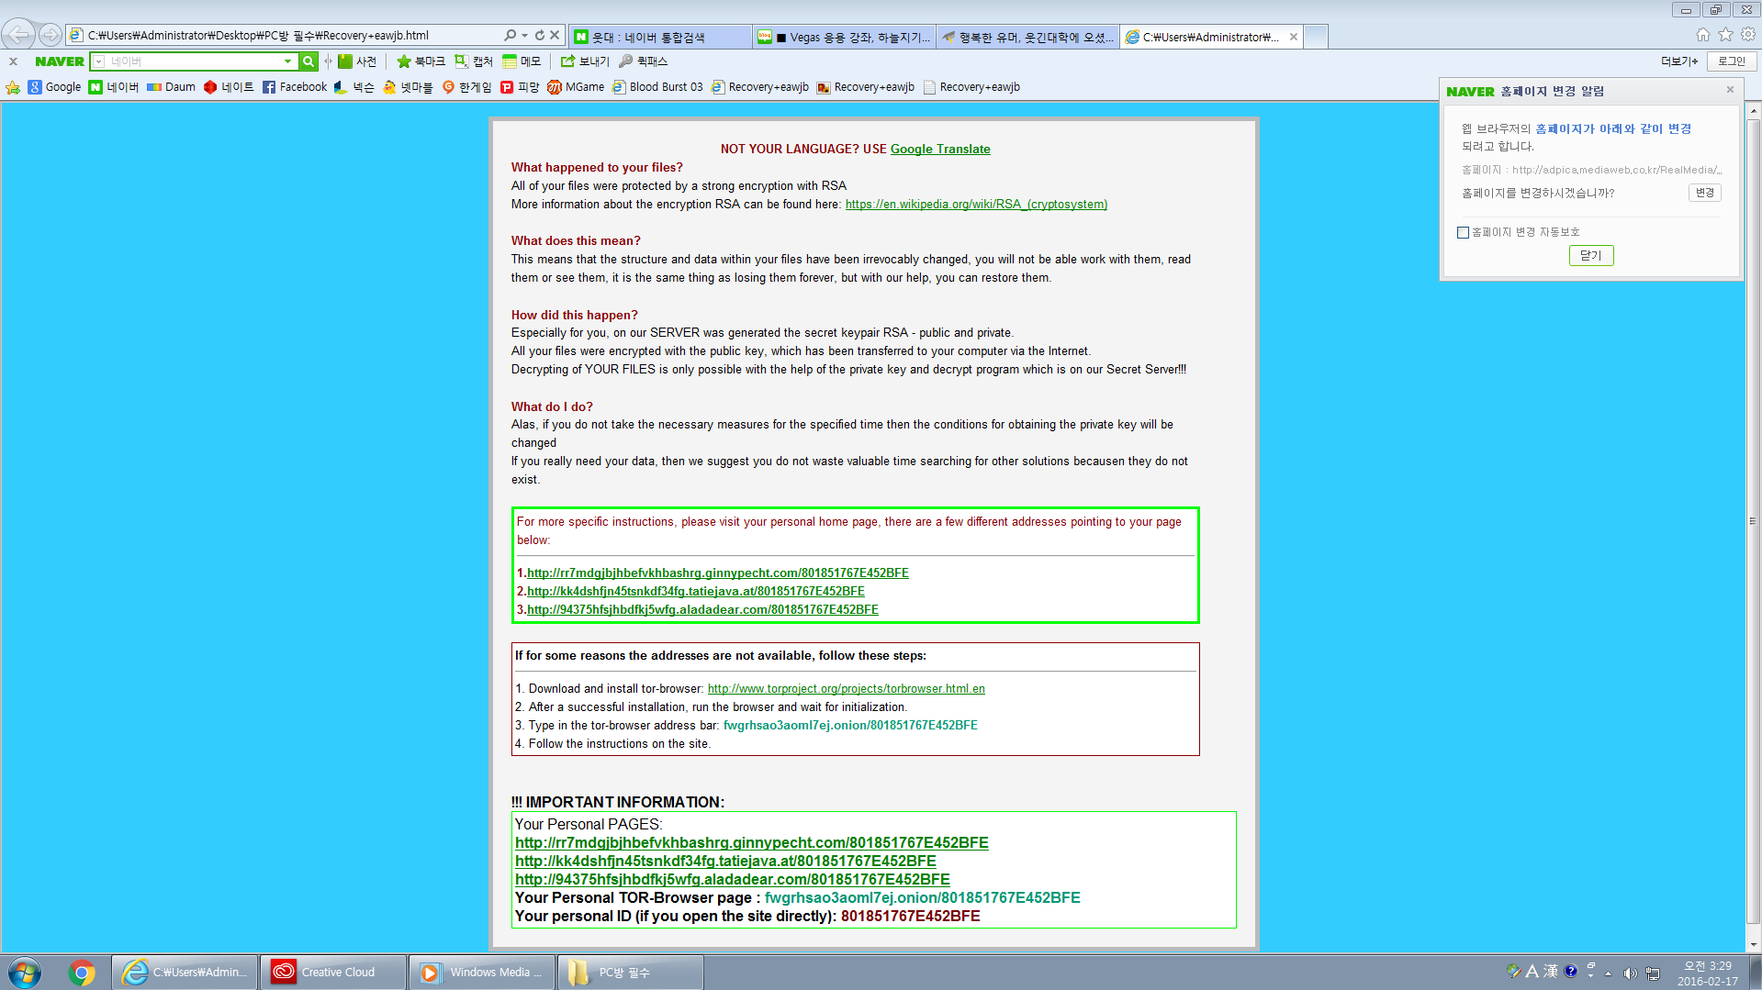Screen dimensions: 1762x990
Task: Click inside the Naver toolbar search field
Action: 193,61
